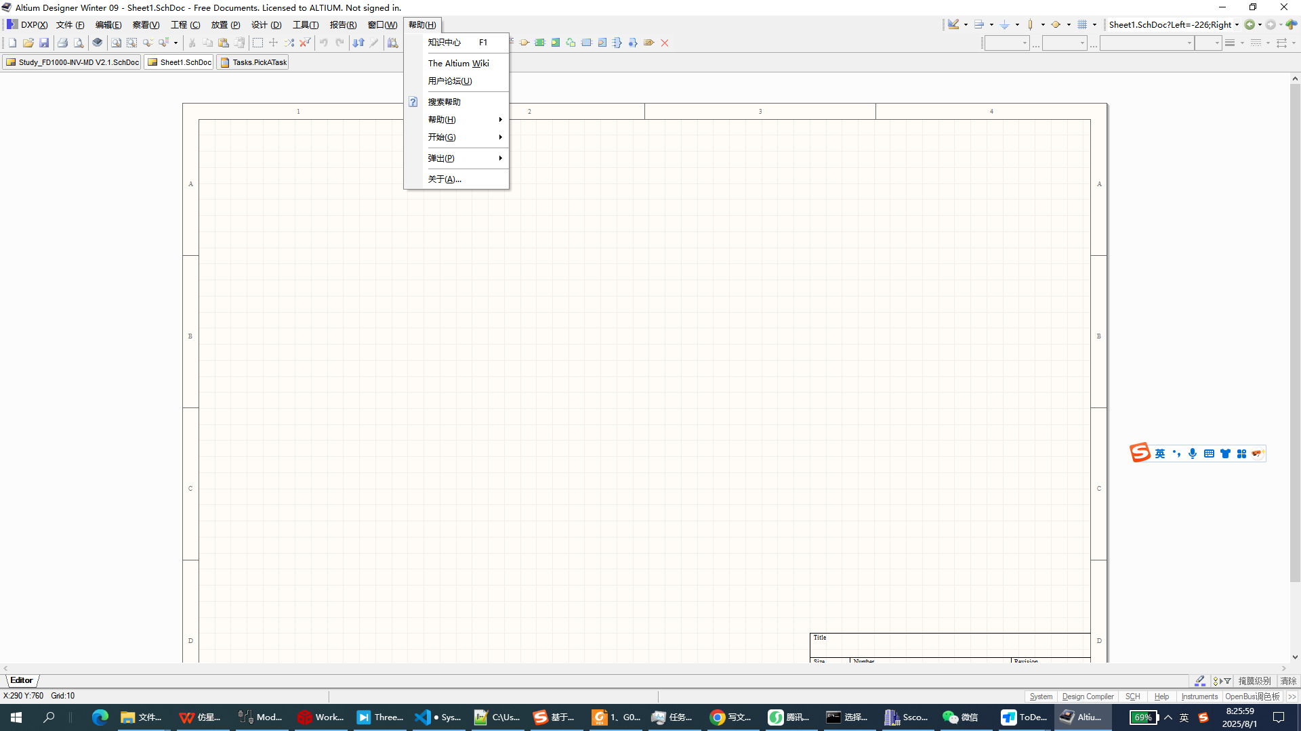Select 搜索帮助 menu entry

456,102
